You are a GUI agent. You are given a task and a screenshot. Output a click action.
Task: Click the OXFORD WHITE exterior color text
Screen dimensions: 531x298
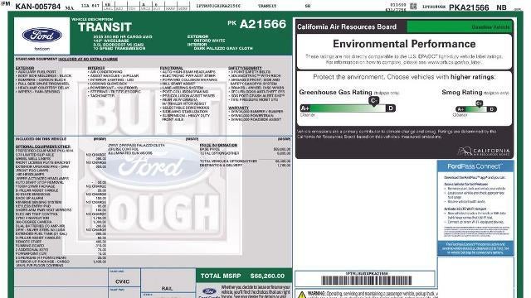point(209,41)
